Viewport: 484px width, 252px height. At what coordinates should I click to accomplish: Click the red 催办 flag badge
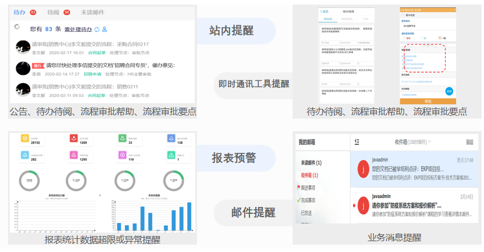38,66
